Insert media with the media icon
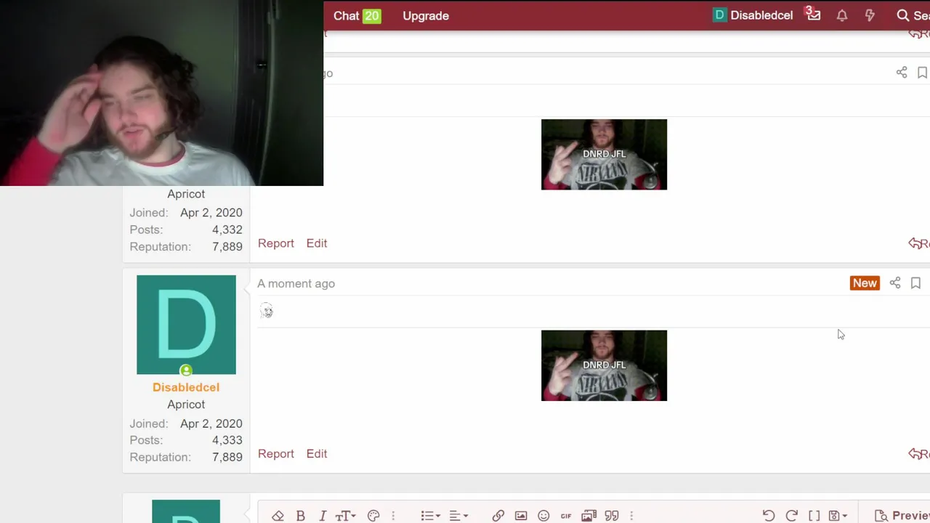Viewport: 930px width, 523px height. (x=589, y=516)
